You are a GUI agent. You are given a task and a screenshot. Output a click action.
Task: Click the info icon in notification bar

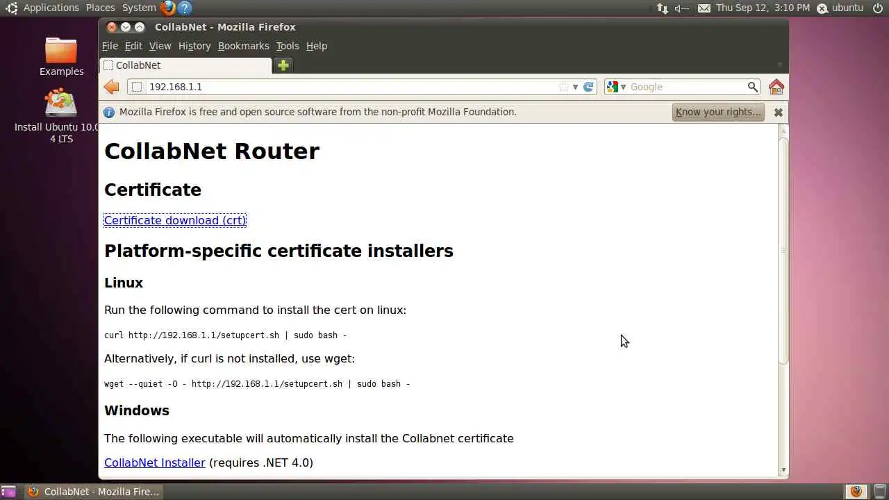tap(109, 112)
